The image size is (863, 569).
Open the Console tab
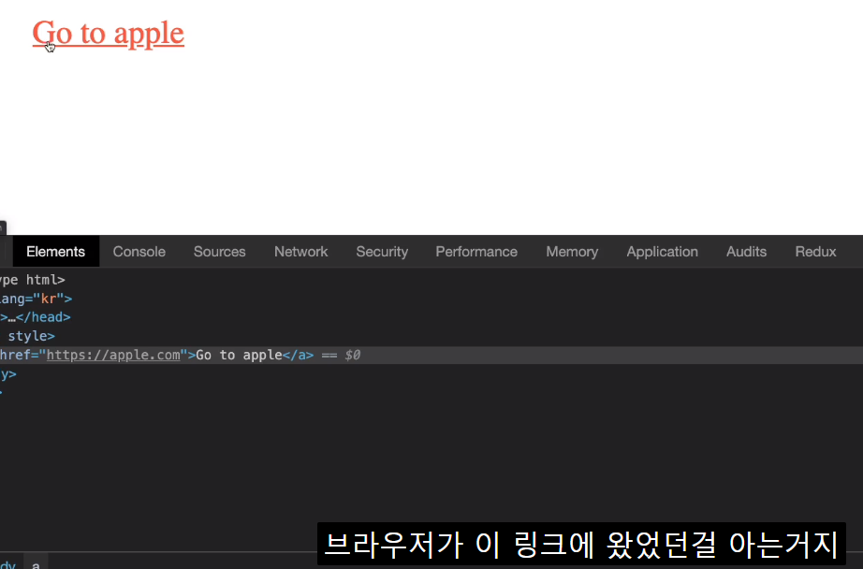coord(139,252)
